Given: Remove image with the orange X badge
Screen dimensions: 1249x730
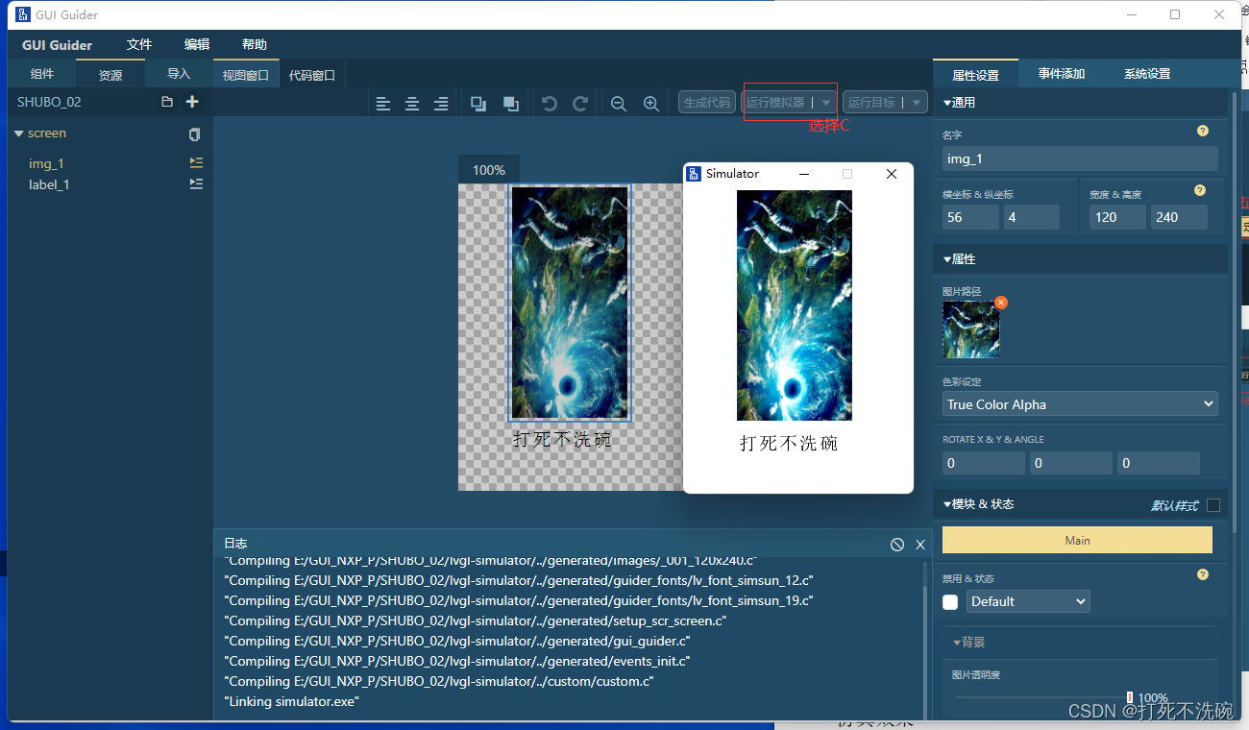Looking at the screenshot, I should point(1001,303).
